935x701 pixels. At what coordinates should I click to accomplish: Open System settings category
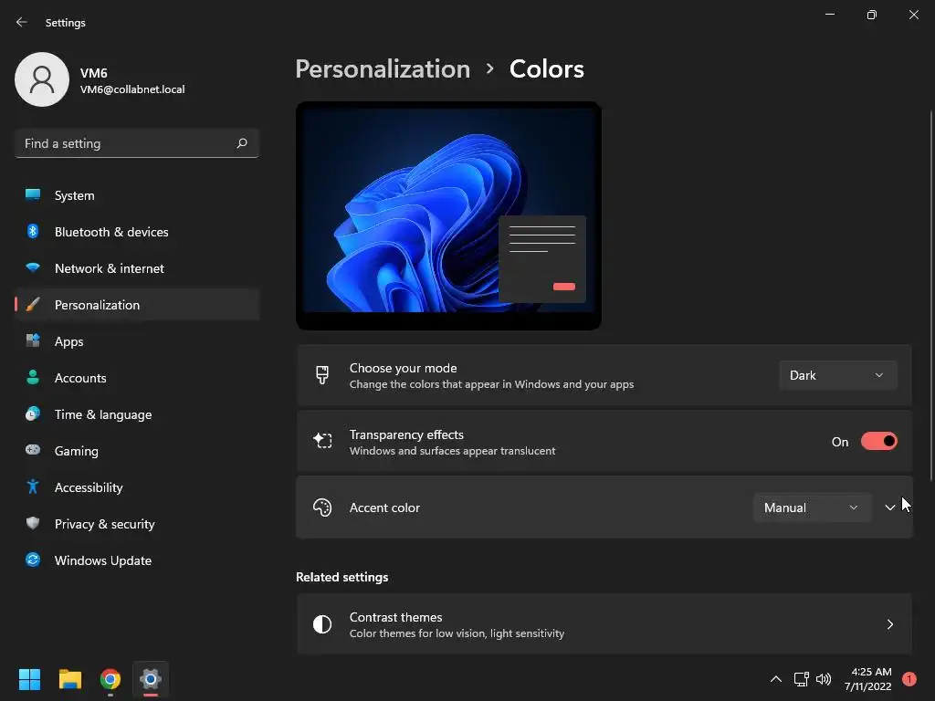(137, 195)
